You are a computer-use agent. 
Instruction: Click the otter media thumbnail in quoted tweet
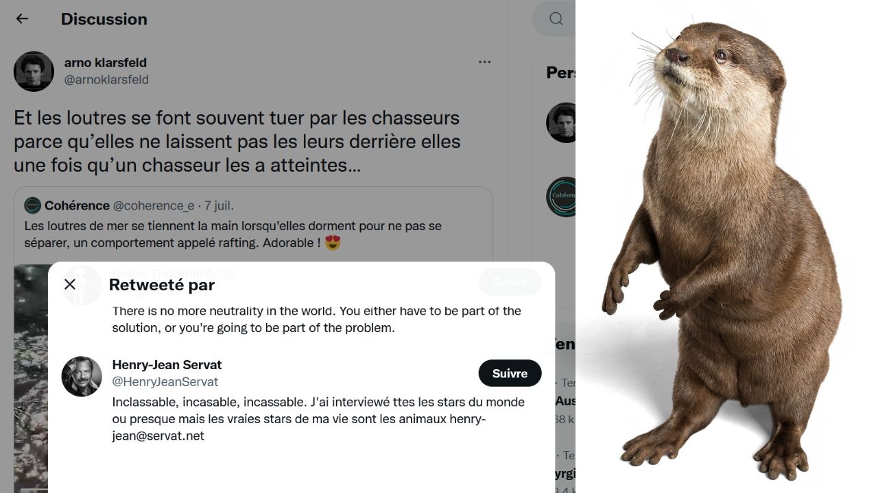click(x=31, y=378)
